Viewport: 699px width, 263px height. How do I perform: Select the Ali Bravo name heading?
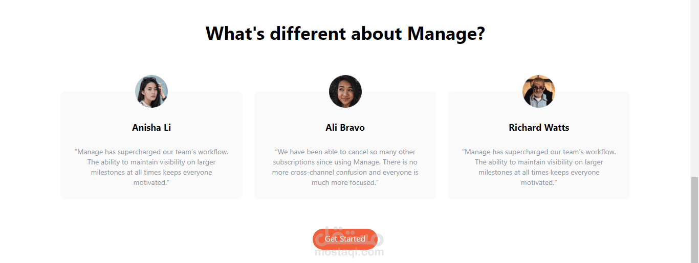345,128
